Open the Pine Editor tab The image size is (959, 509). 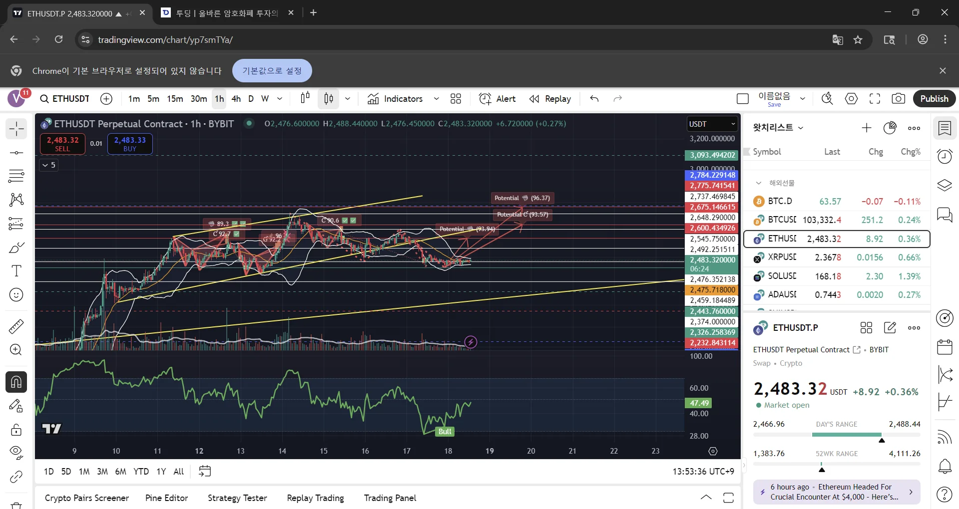pyautogui.click(x=166, y=498)
